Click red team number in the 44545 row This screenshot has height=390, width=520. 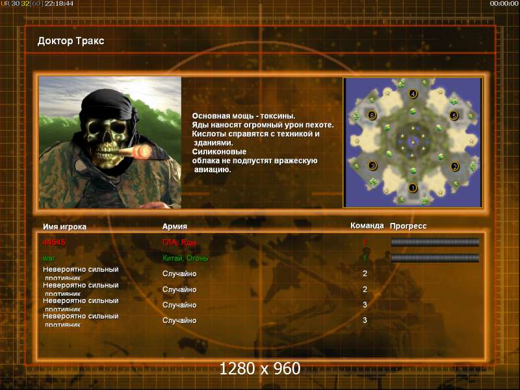click(x=365, y=242)
